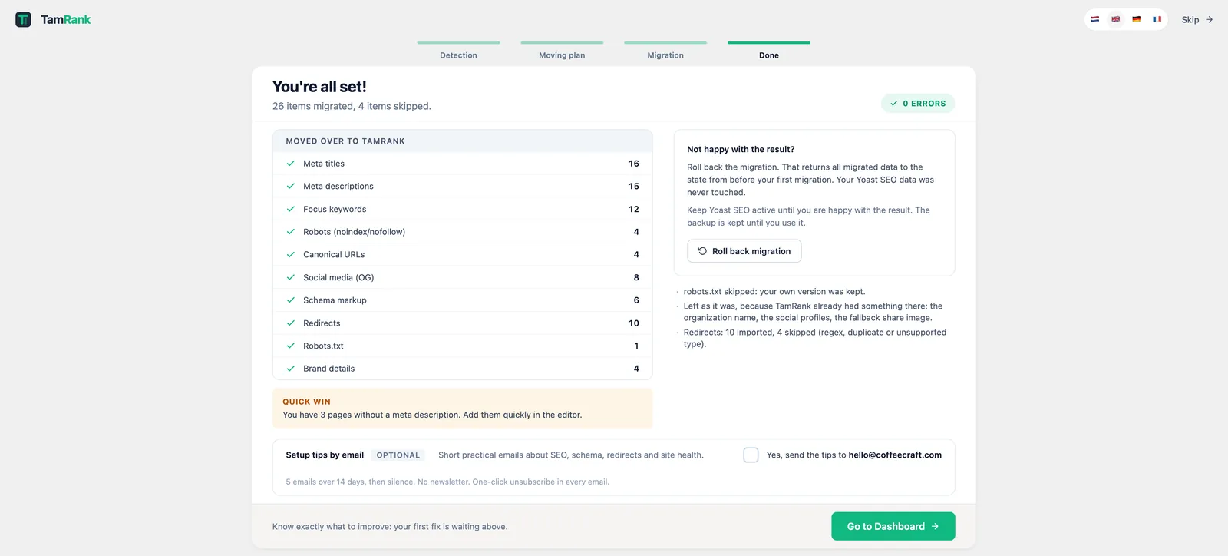This screenshot has height=556, width=1228.
Task: Click the checkmark beside Meta titles
Action: (291, 164)
